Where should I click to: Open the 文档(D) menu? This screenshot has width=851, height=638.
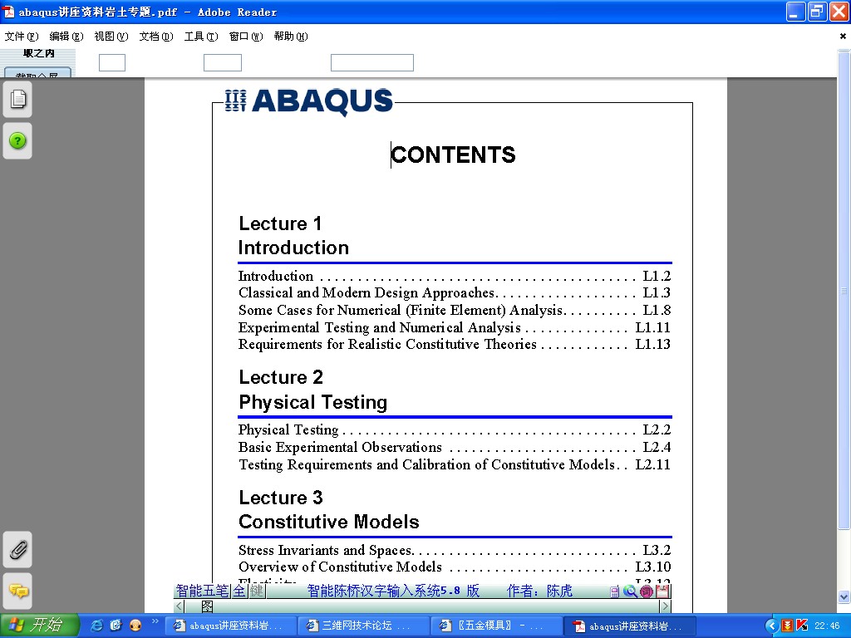pos(156,37)
